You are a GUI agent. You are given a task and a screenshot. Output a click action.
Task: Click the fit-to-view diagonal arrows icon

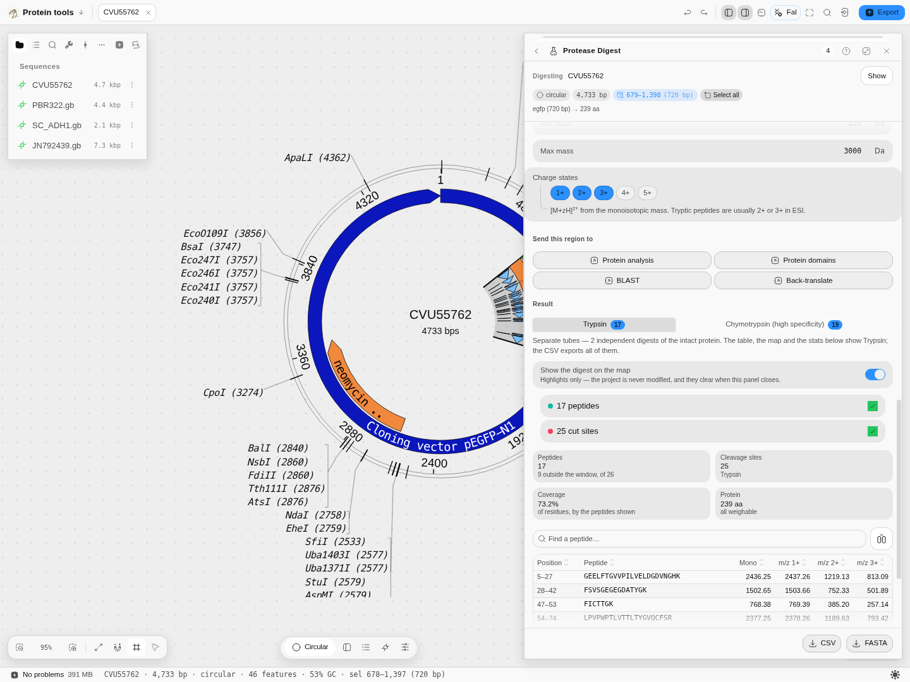click(x=99, y=647)
